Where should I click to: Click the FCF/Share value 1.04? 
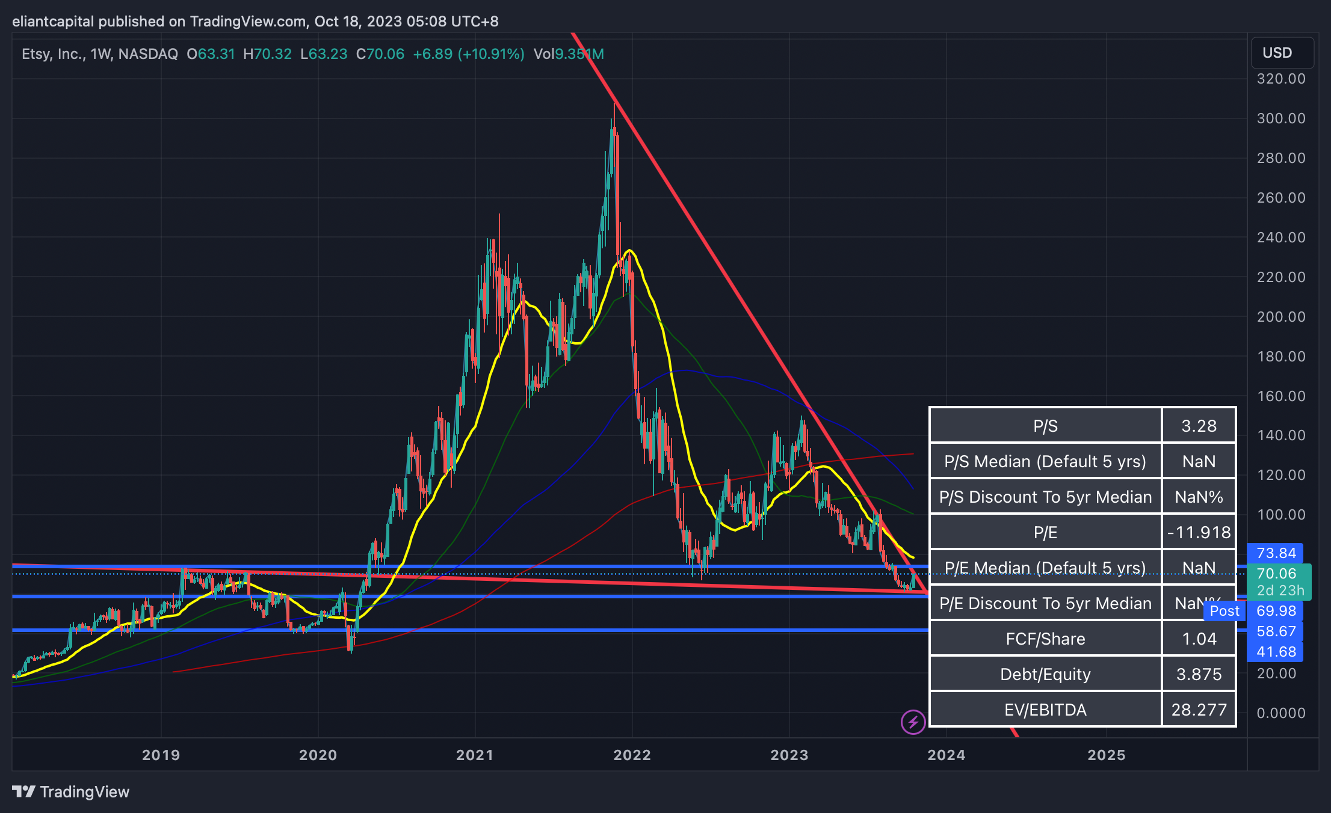point(1199,639)
